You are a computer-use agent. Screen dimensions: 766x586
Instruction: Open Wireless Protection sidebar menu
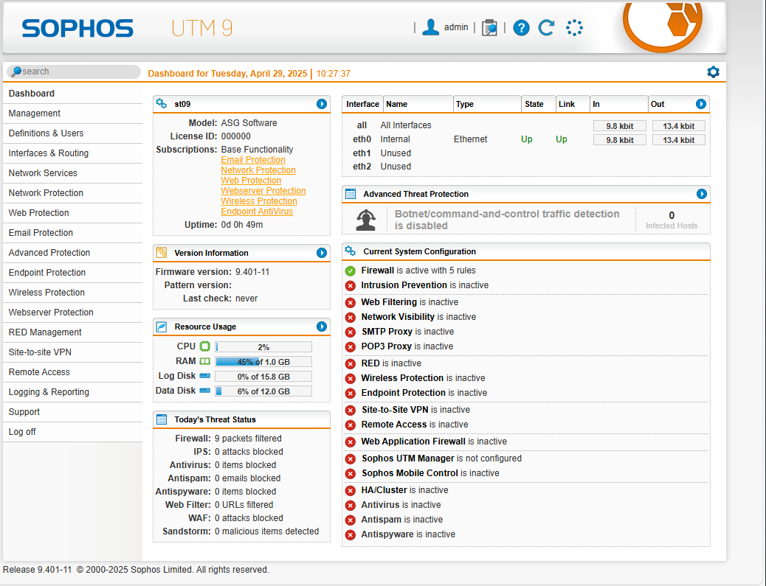click(x=73, y=293)
